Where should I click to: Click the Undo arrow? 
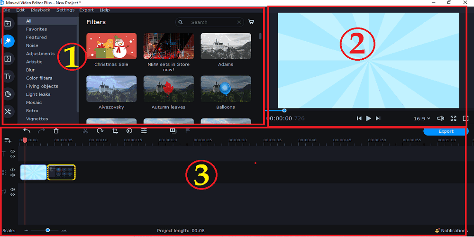click(27, 131)
